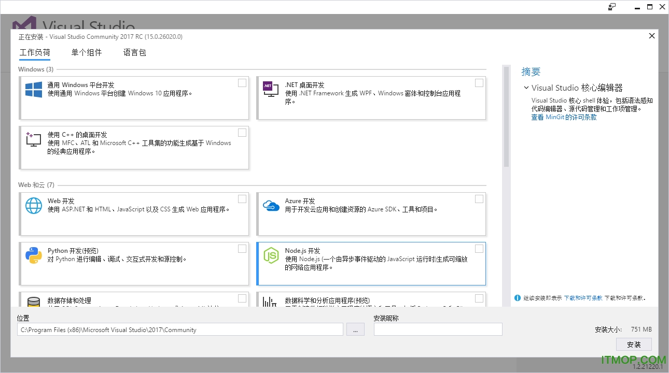
Task: Click the Python development logo icon
Action: tap(34, 255)
